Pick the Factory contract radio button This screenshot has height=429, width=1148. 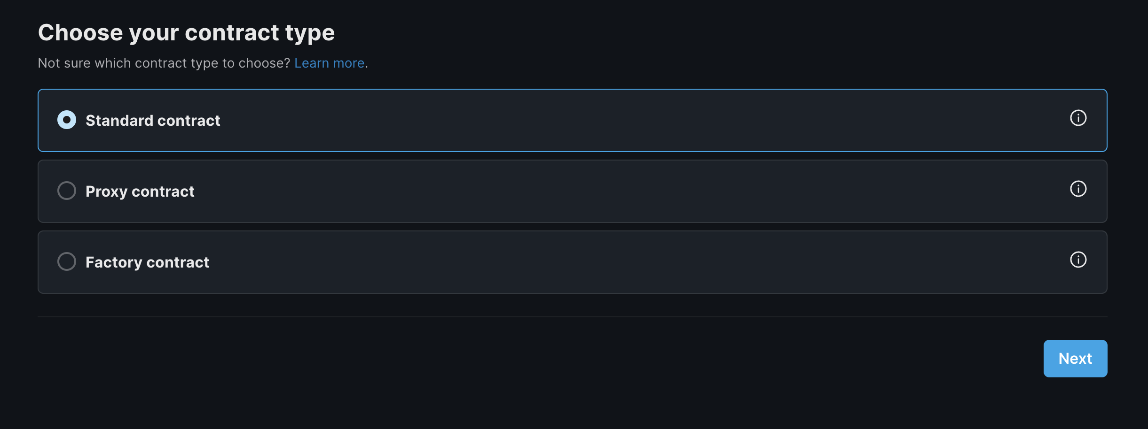point(67,262)
